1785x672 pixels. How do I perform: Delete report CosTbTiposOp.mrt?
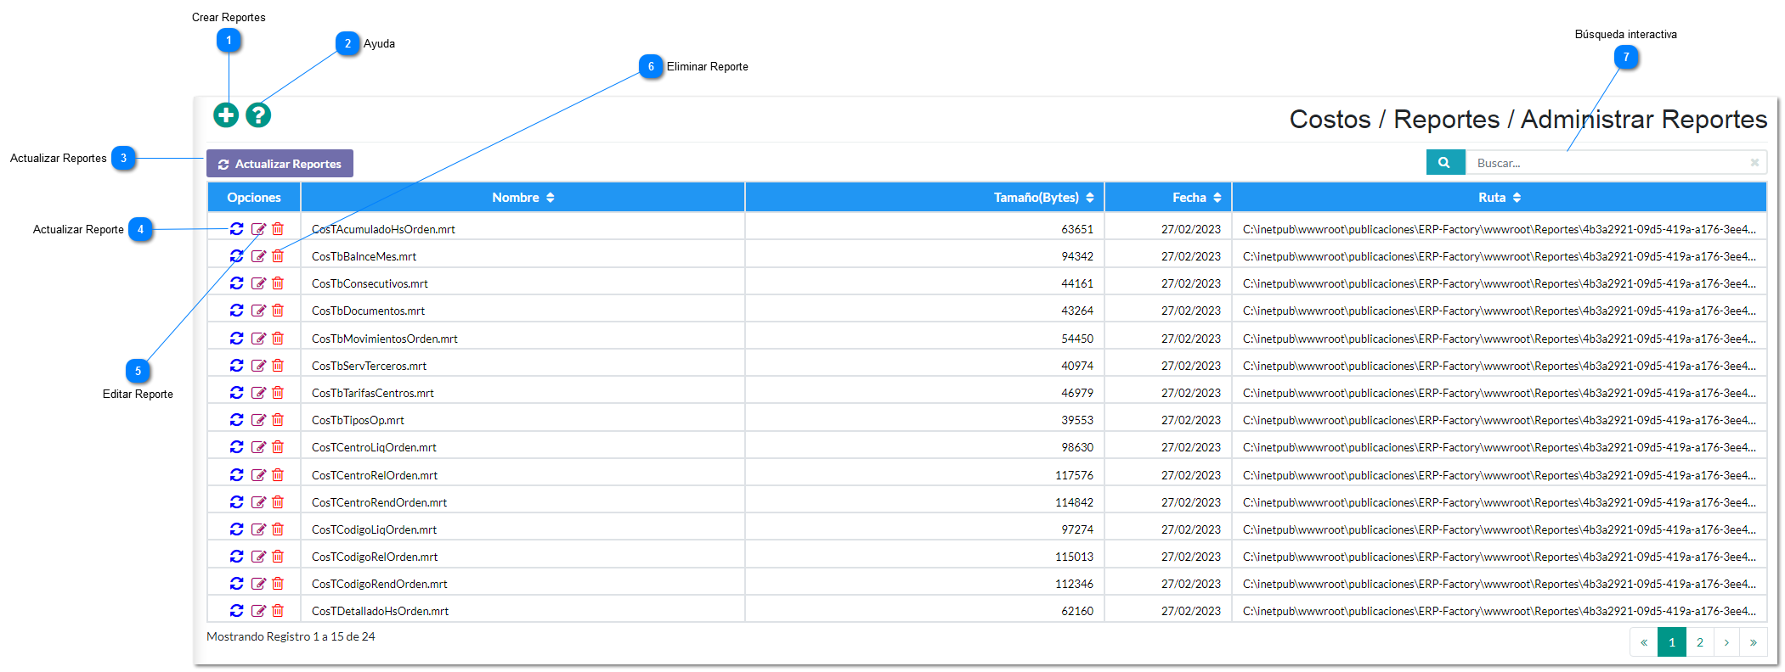(x=278, y=420)
